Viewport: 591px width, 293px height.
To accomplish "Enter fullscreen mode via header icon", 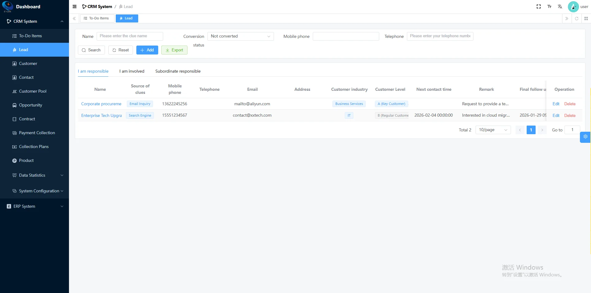I will pyautogui.click(x=539, y=6).
